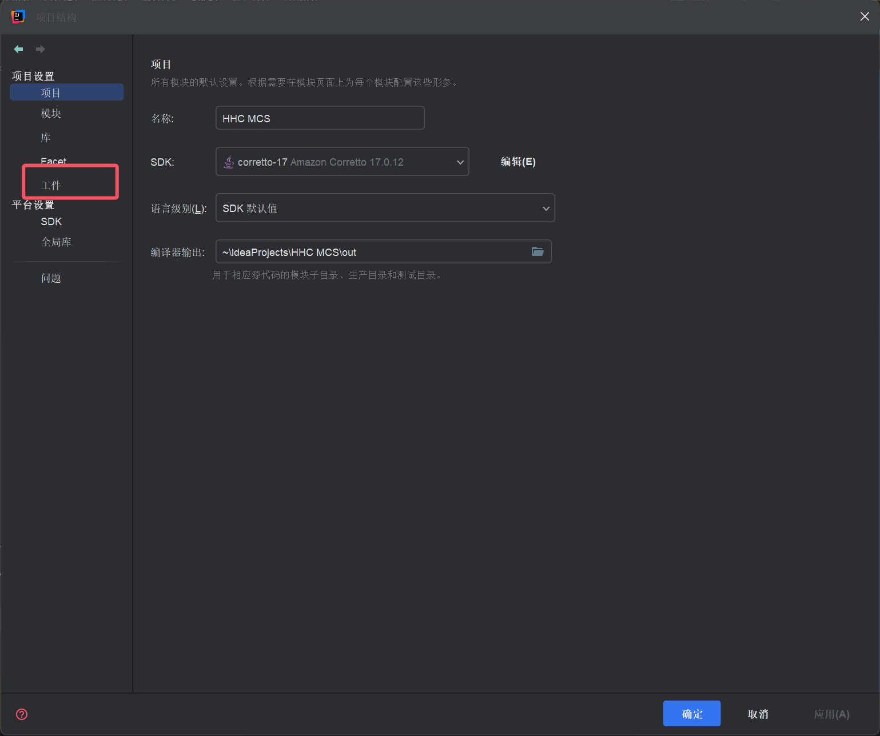
Task: Open the 全局库 section
Action: click(56, 242)
